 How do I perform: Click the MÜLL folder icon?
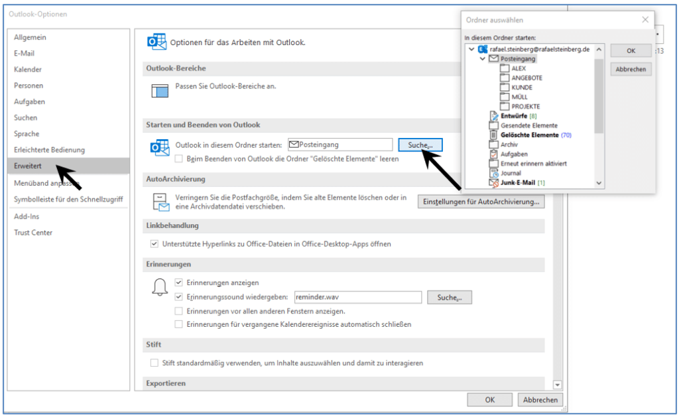coord(505,97)
